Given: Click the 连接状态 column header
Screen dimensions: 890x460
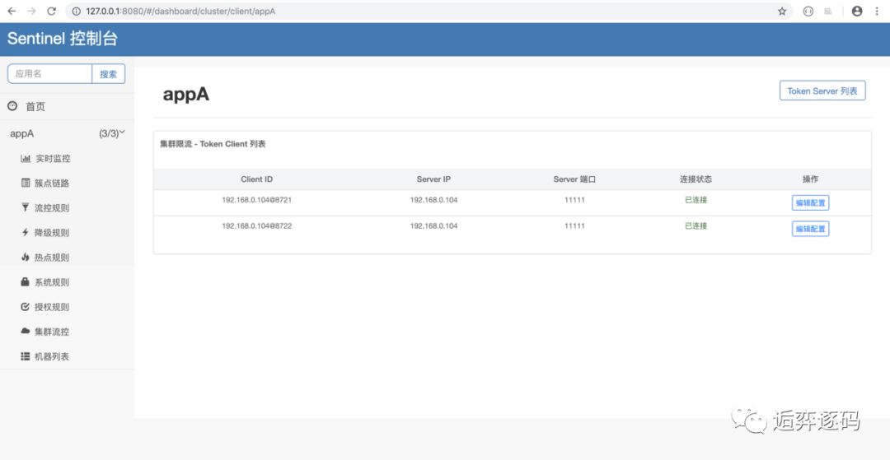Looking at the screenshot, I should (696, 179).
